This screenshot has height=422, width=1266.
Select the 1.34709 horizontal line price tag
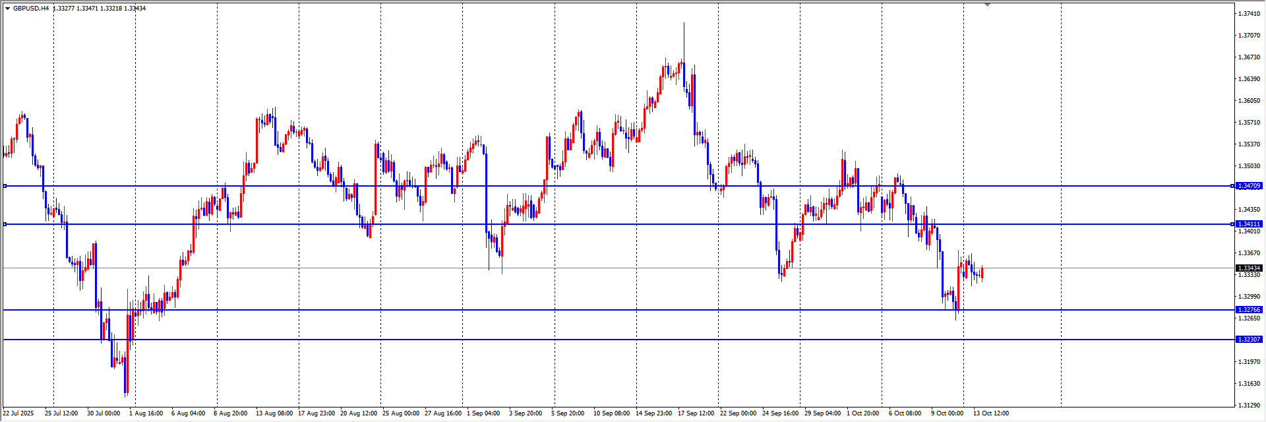1249,186
